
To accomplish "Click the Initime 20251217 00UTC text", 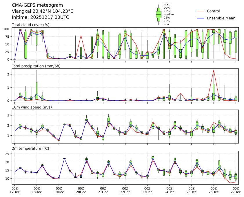I will (40, 17).
